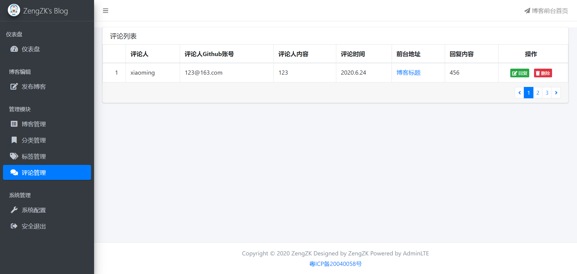Viewport: 577px width, 274px height.
Task: Click the 2020.6.24 date cell
Action: (x=364, y=73)
